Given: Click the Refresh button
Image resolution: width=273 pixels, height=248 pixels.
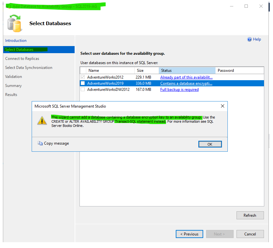Looking at the screenshot, I should tap(250, 215).
